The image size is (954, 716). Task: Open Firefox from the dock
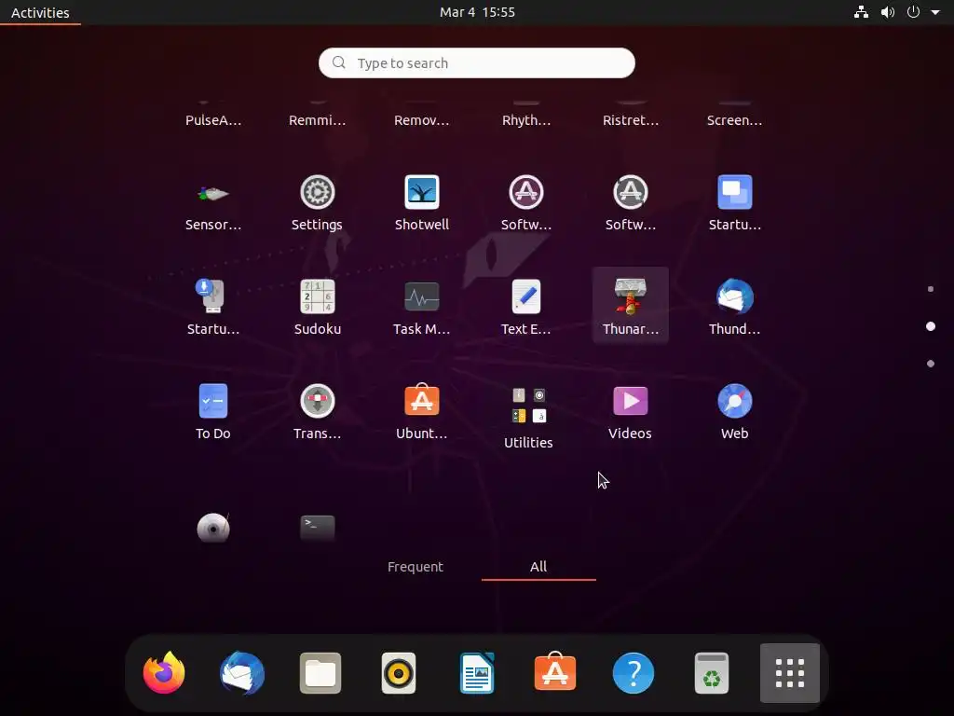(164, 673)
